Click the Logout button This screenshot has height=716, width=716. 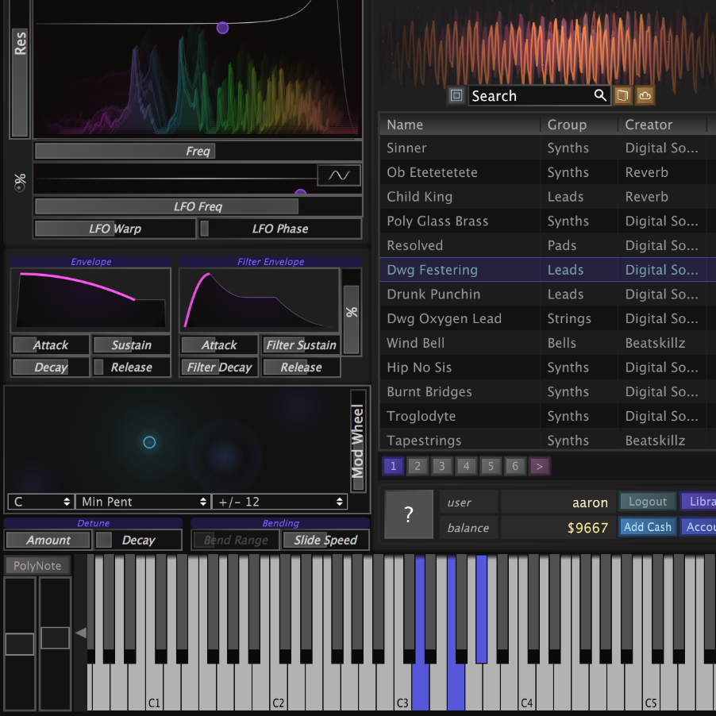coord(647,502)
